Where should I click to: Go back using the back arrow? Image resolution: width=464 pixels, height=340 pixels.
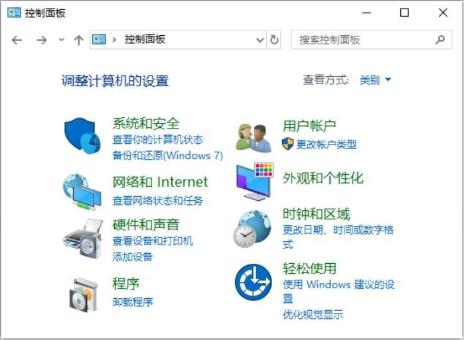coord(17,40)
